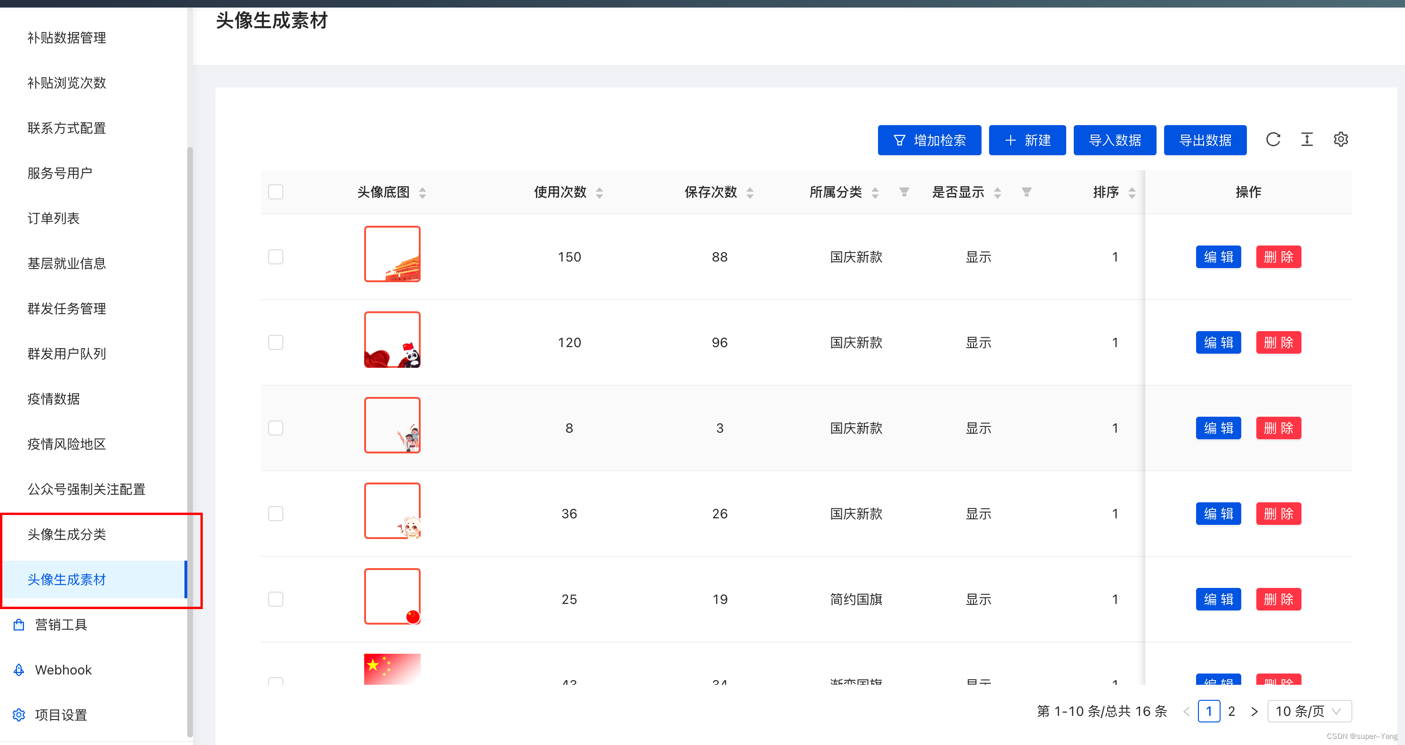Open the 10 条/页 page size dropdown
Viewport: 1405px width, 745px height.
(1309, 711)
